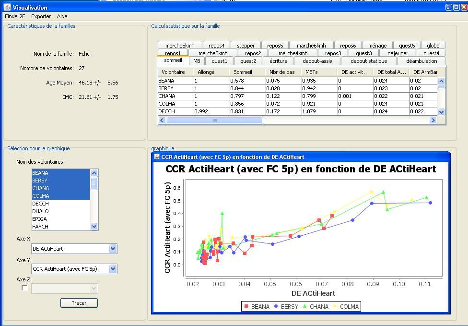This screenshot has width=468, height=326.
Task: Click the table's scroll-right arrow
Action: pyautogui.click(x=433, y=120)
